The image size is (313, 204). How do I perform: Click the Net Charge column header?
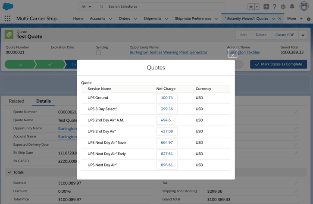[166, 89]
